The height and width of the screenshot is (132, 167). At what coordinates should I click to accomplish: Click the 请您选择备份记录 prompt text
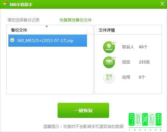click(x=23, y=20)
